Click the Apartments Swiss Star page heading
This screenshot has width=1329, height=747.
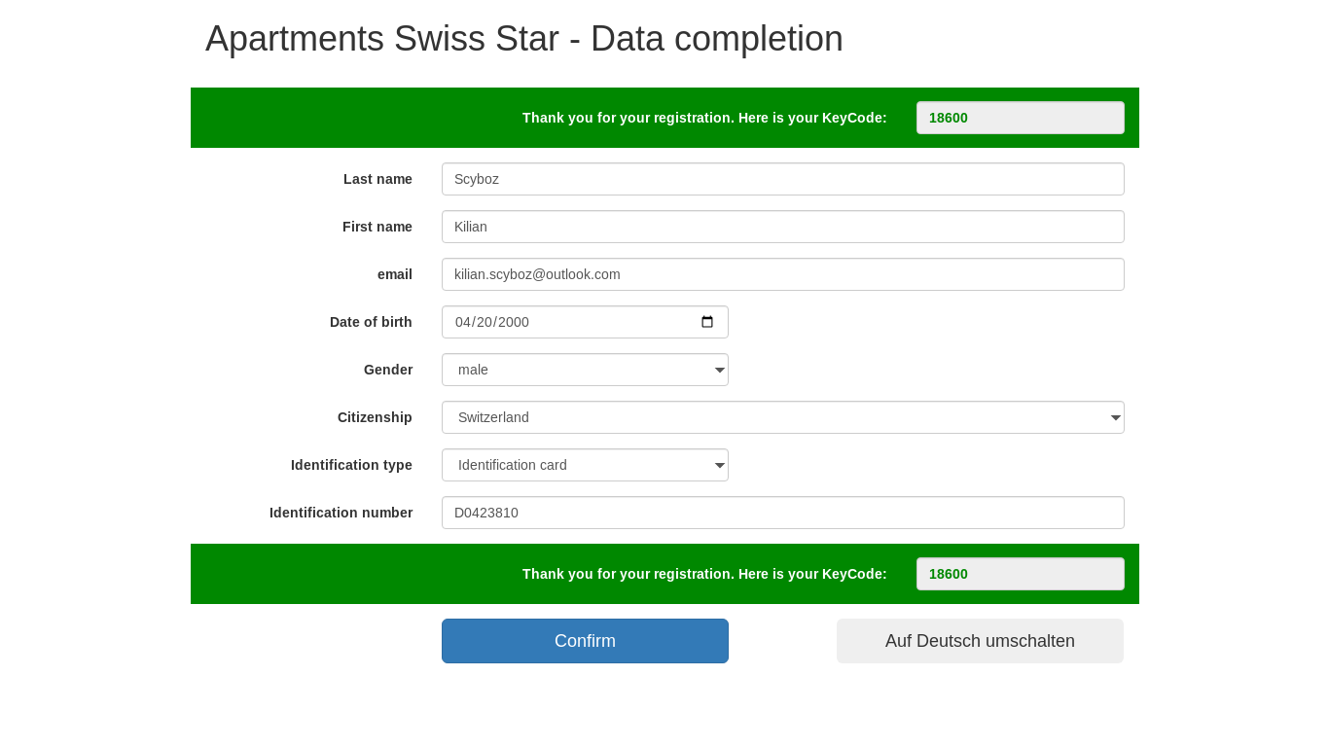pyautogui.click(x=524, y=39)
